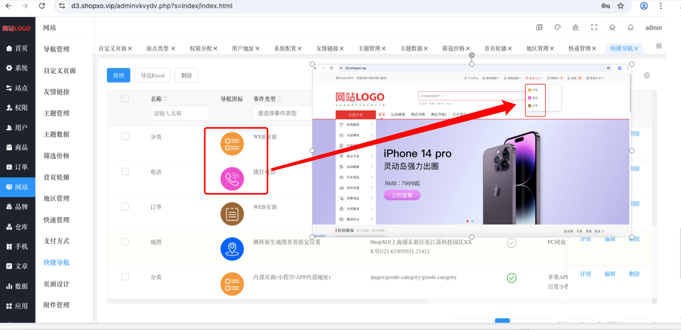Check the box for the 订单 row
The image size is (681, 330).
125,206
